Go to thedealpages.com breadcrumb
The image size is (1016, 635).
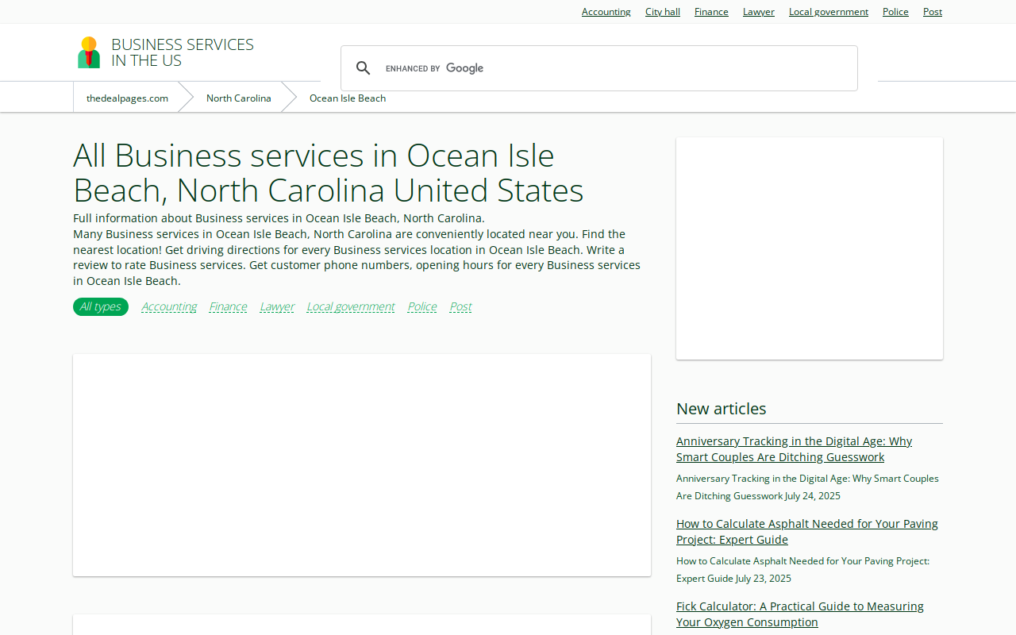(x=127, y=98)
